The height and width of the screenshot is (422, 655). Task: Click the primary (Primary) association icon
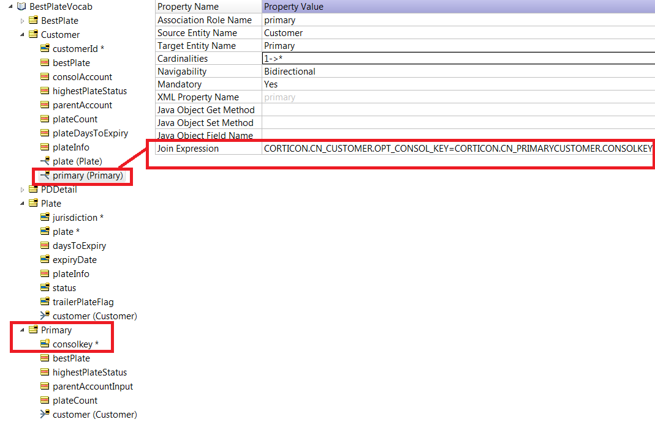point(45,175)
